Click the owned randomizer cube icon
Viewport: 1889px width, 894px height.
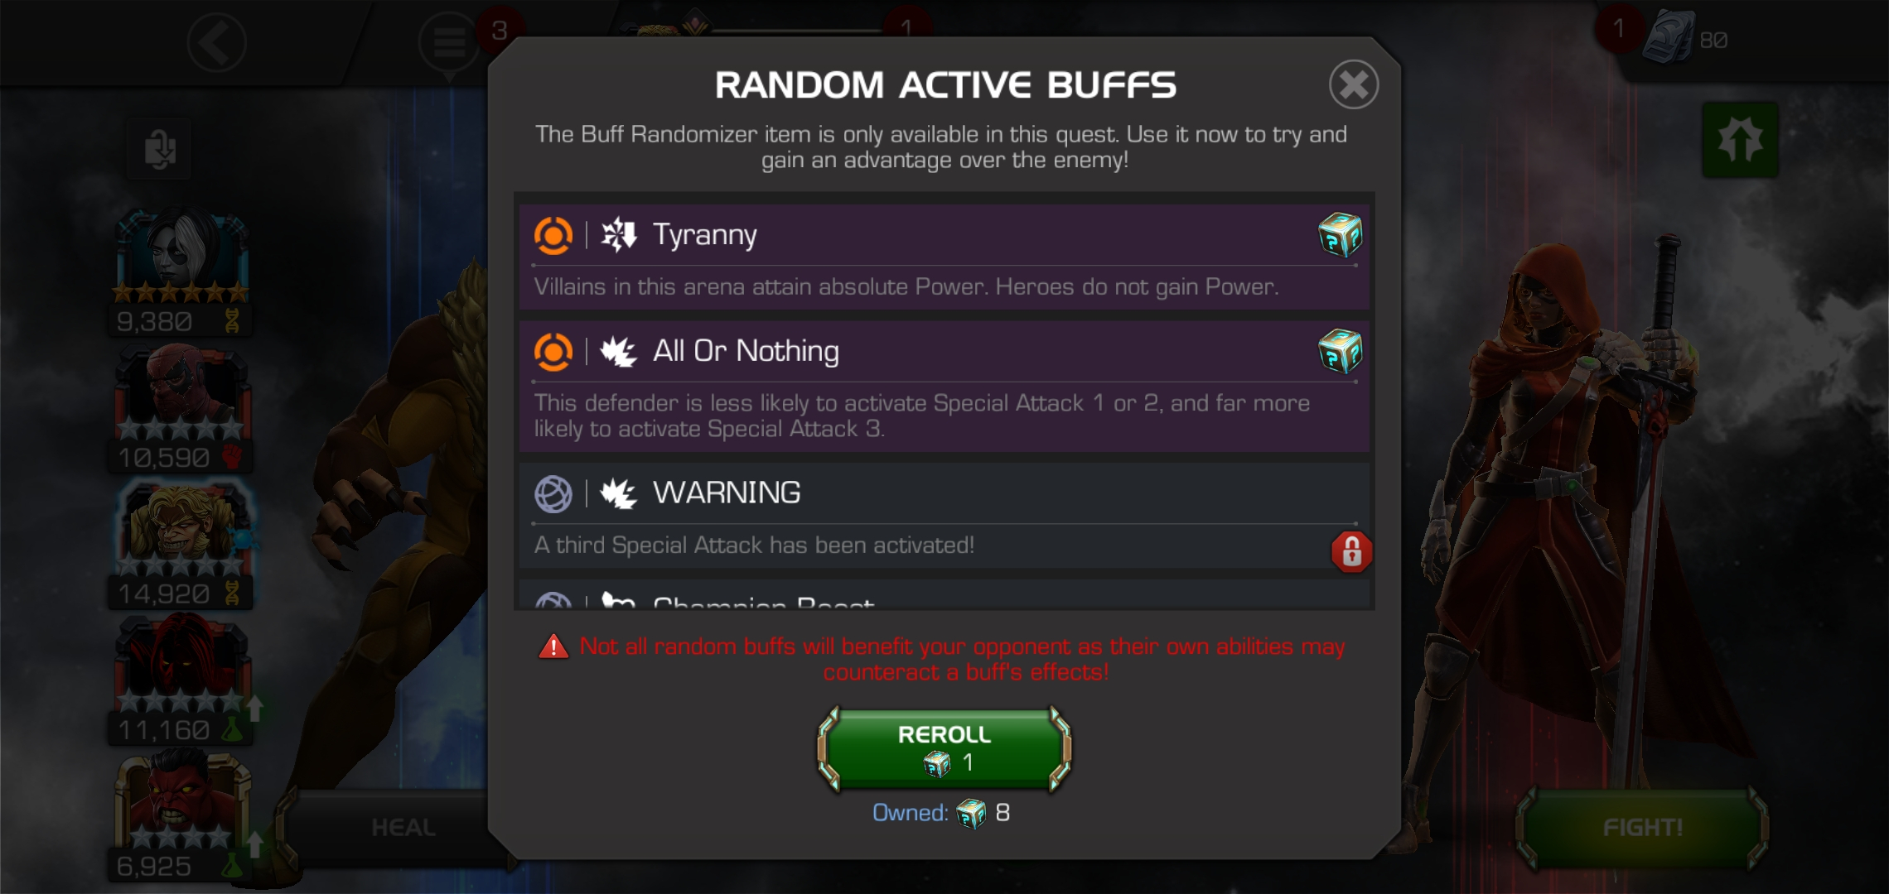point(971,813)
